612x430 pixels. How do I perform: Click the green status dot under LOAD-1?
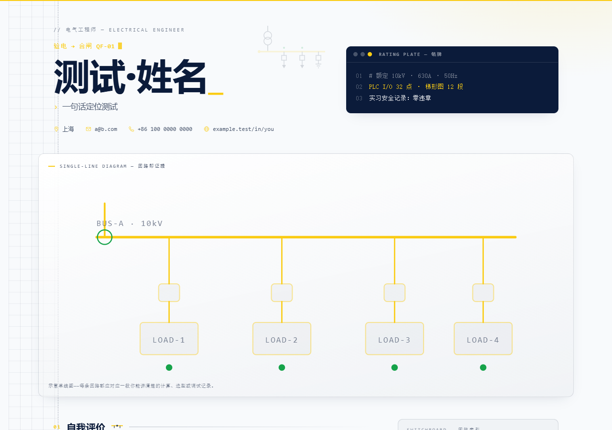(169, 367)
